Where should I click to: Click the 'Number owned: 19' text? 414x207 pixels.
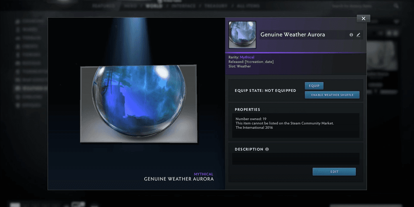point(251,119)
